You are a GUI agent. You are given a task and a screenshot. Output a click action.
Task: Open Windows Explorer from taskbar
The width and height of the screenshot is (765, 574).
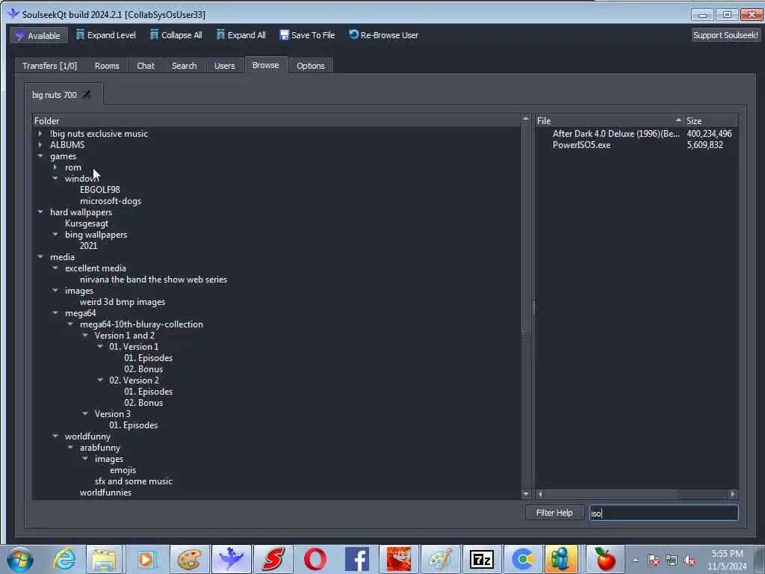(104, 559)
